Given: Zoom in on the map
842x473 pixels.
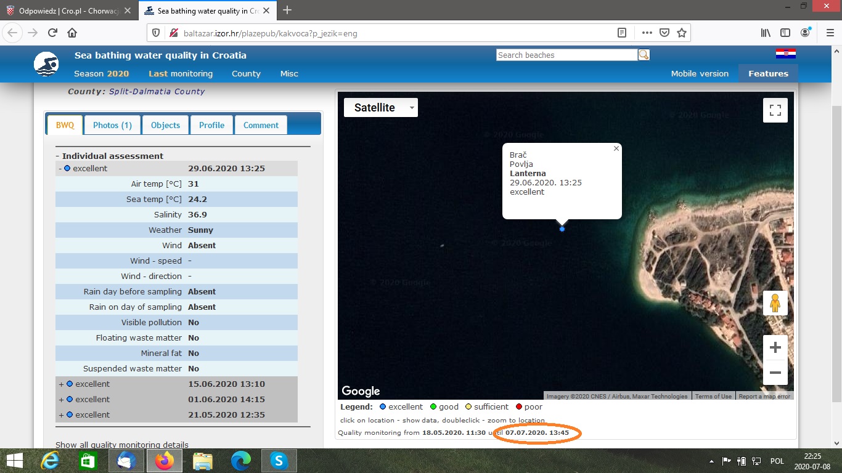Looking at the screenshot, I should [x=775, y=347].
